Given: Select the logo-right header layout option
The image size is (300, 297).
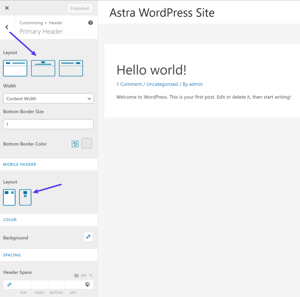Looking at the screenshot, I should coord(71,68).
